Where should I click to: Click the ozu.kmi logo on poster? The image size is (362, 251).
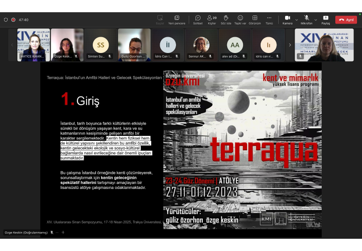pos(182,82)
